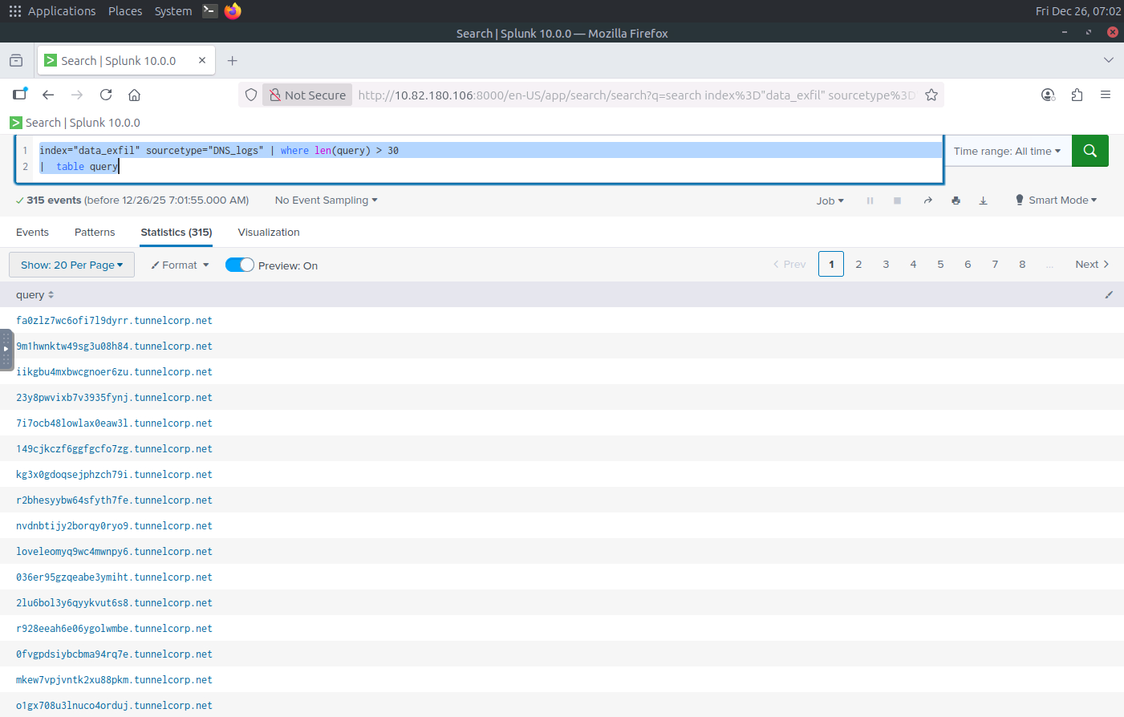Click query kg3x0gdoqsejphzch79i.tunnelcorp.net
Viewport: 1124px width, 717px height.
point(114,475)
